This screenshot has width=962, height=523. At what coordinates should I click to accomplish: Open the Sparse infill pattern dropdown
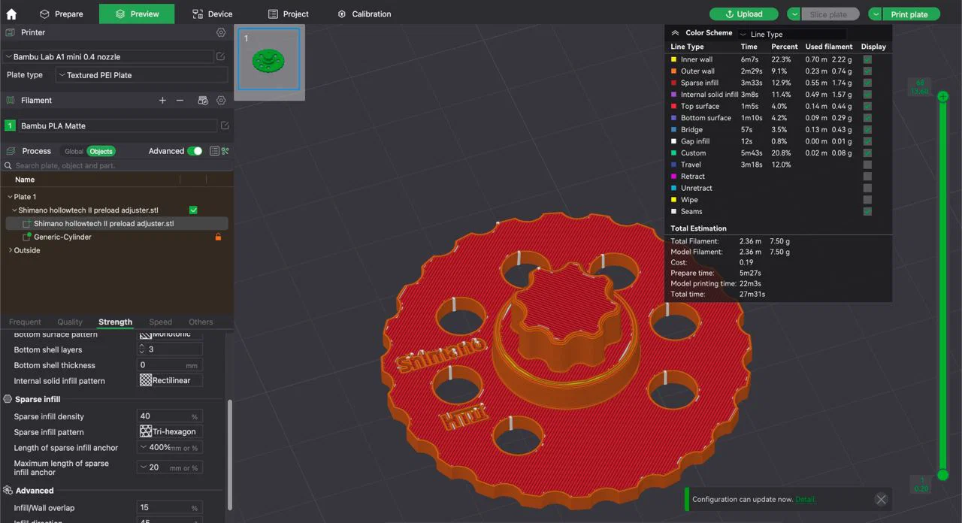tap(170, 431)
